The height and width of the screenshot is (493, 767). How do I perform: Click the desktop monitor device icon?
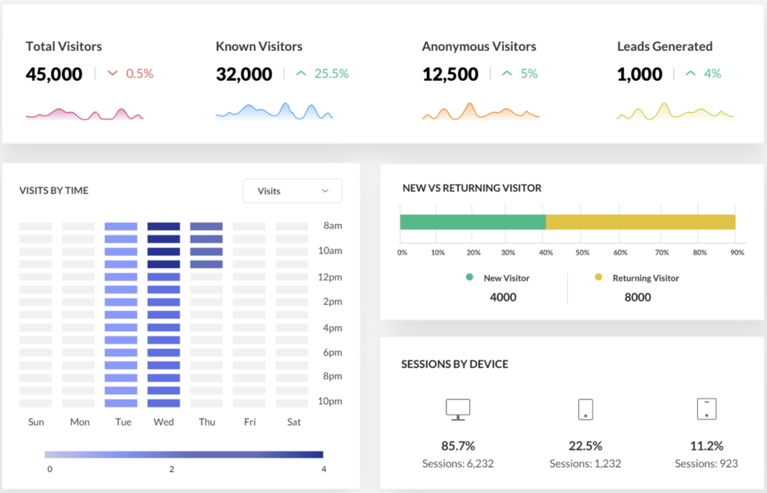458,408
